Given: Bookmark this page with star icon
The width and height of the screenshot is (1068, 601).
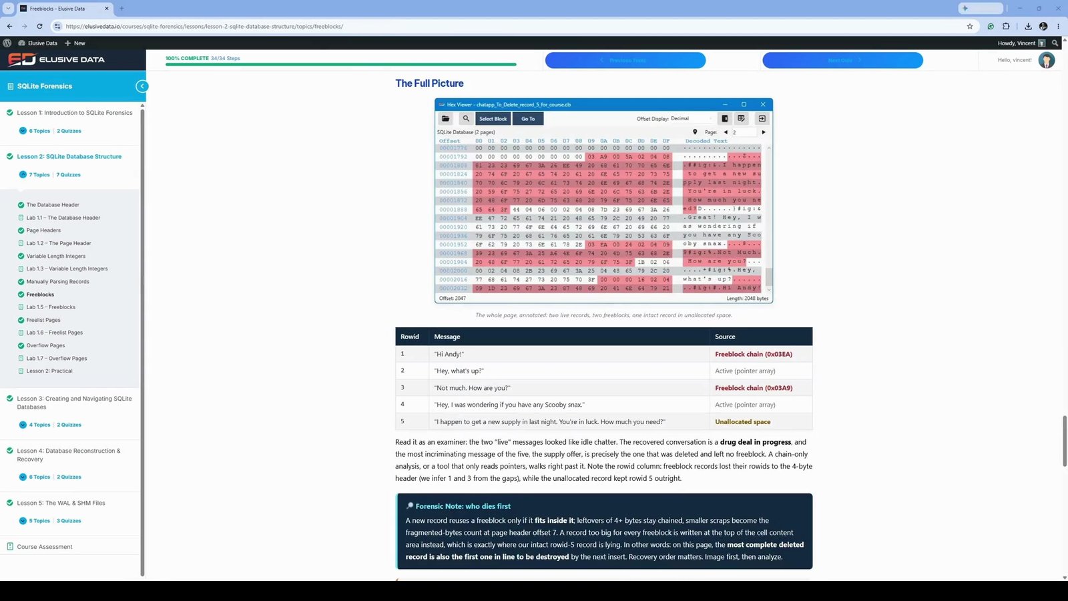Looking at the screenshot, I should click(970, 26).
